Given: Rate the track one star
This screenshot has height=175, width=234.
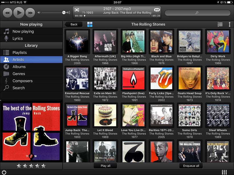Looking at the screenshot, I should click(x=19, y=166).
